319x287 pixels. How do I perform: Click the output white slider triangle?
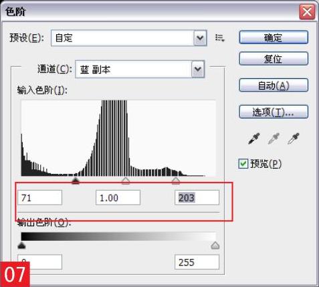click(x=215, y=246)
